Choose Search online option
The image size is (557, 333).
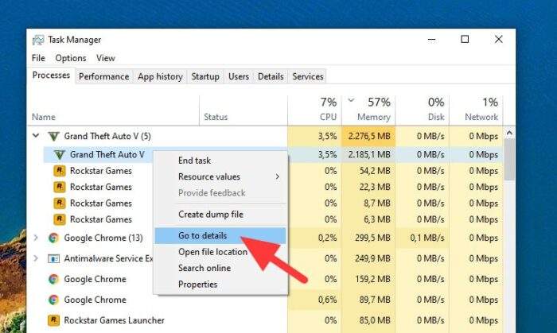(x=220, y=268)
